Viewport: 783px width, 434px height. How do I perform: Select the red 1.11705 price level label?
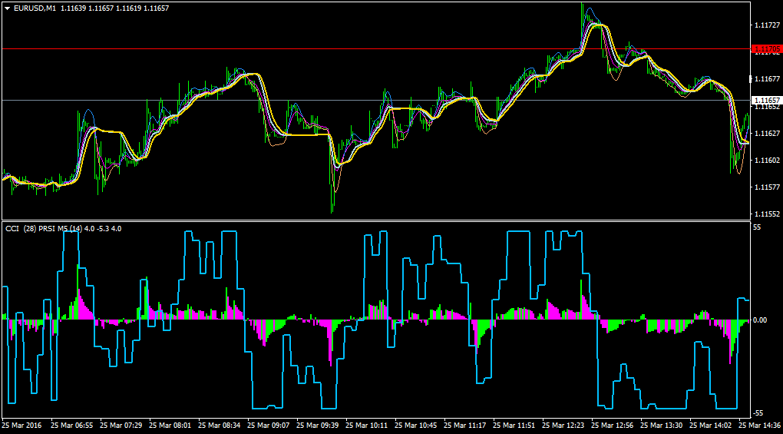point(767,49)
